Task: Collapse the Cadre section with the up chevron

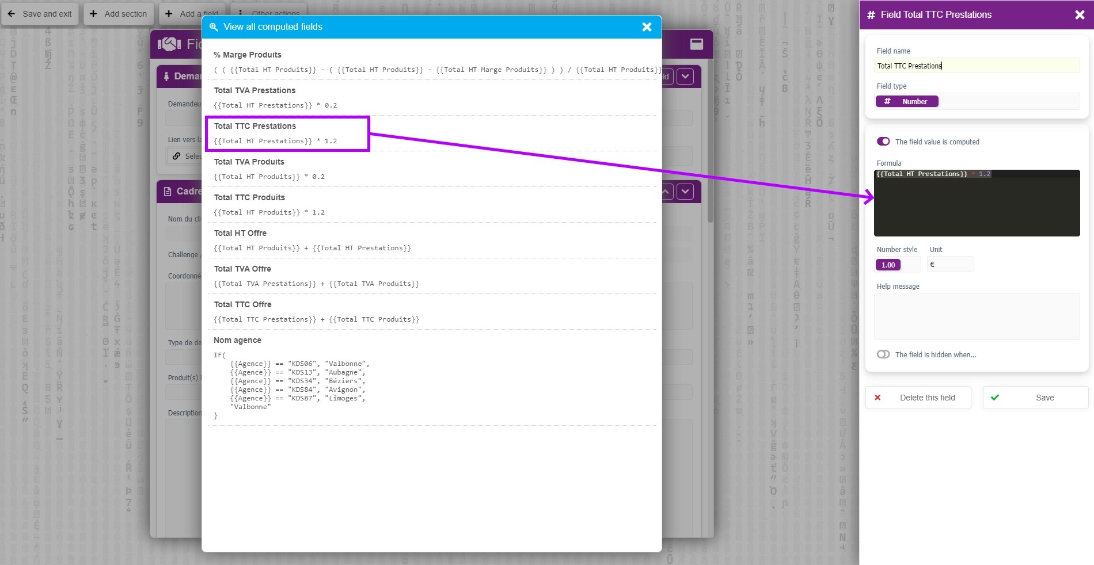Action: click(x=667, y=192)
